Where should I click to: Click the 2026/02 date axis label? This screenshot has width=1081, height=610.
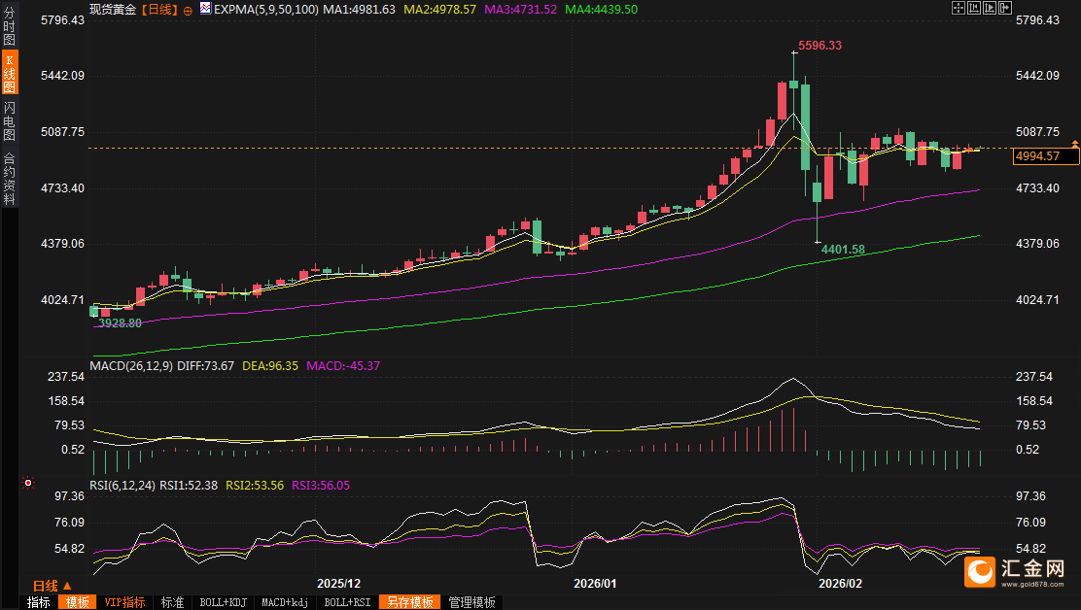[840, 583]
